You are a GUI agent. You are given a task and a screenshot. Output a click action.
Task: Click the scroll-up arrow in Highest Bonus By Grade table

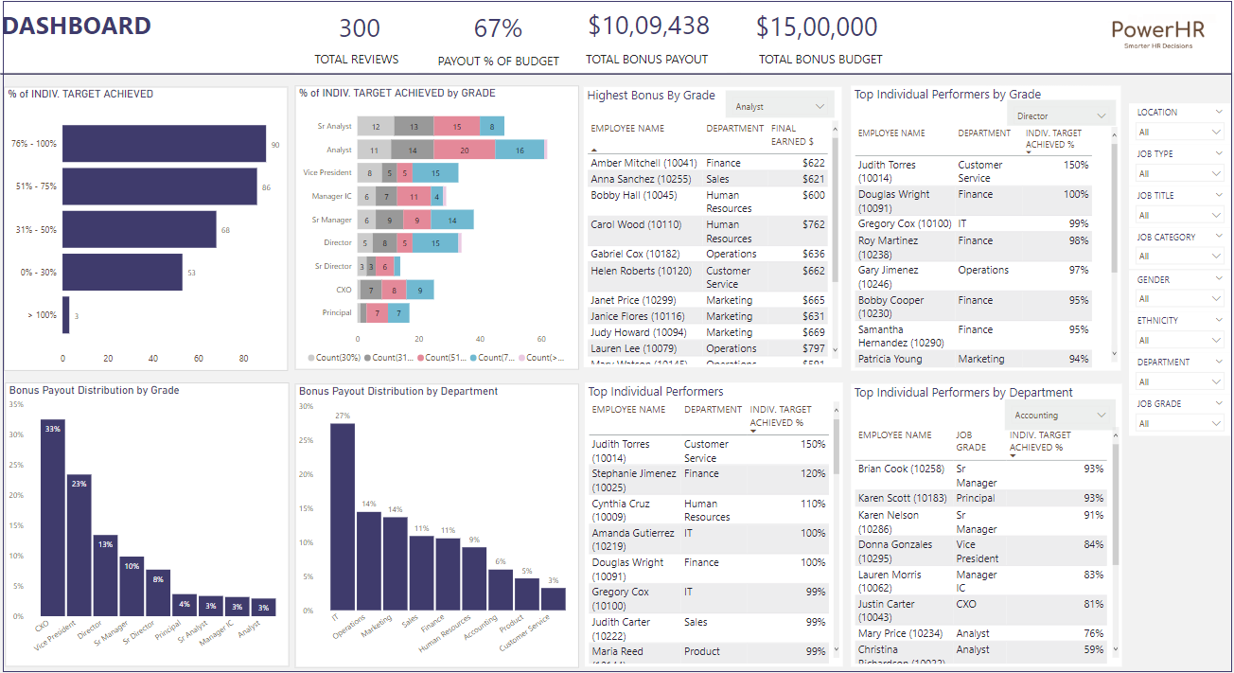point(835,127)
